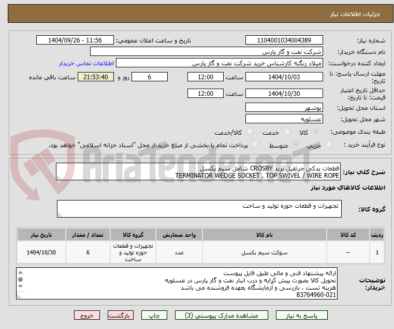
Task: Click the price validity time 12:00 field
Action: pos(206,94)
